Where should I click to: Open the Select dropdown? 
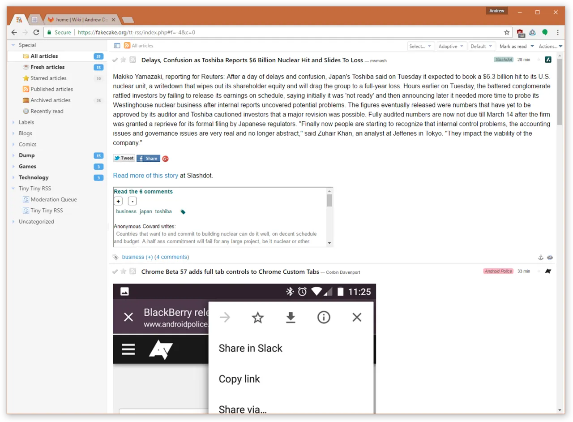[x=420, y=46]
